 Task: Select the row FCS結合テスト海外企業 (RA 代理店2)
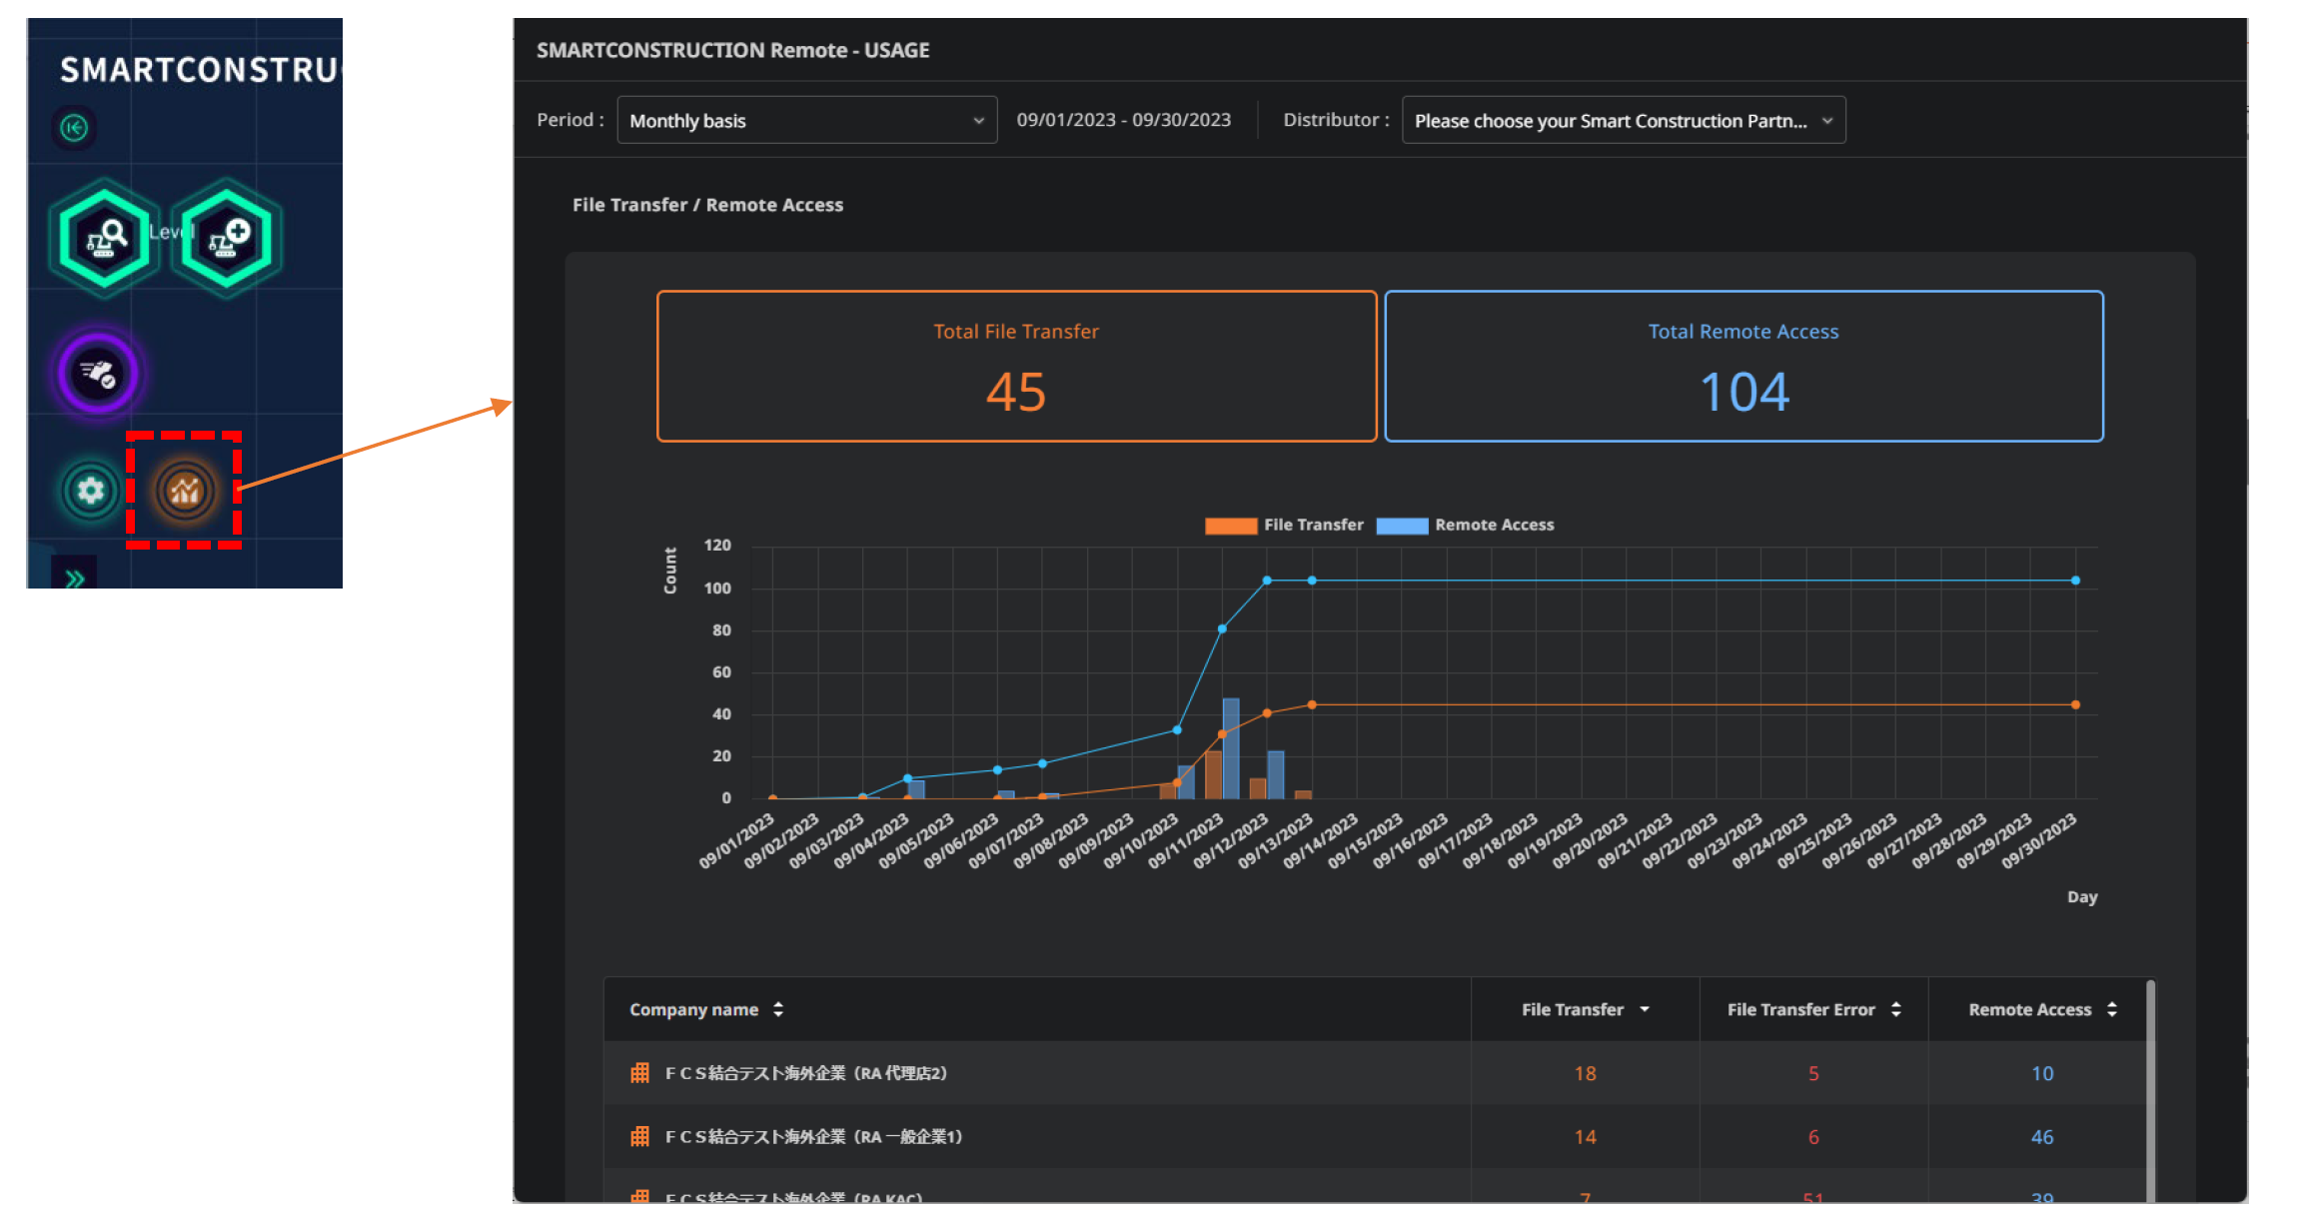pyautogui.click(x=1377, y=1073)
